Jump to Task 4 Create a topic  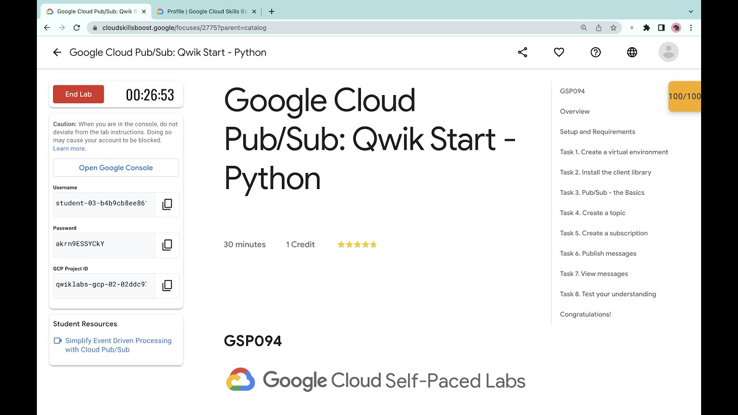coord(593,213)
